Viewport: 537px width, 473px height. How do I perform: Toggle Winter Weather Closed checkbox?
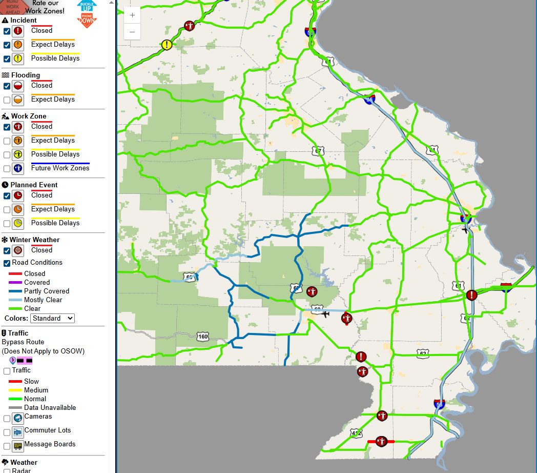(7, 251)
